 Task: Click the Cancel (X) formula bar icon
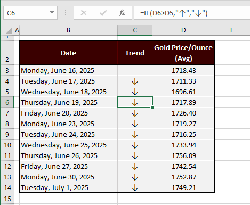coord(84,13)
